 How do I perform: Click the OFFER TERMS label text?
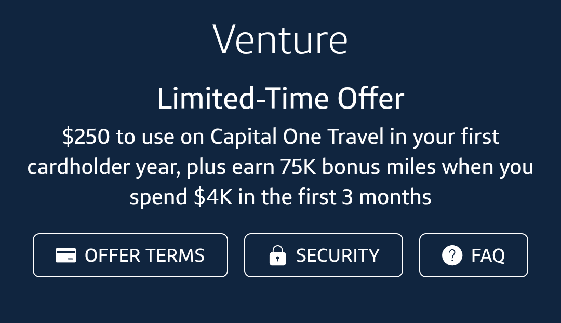[144, 255]
